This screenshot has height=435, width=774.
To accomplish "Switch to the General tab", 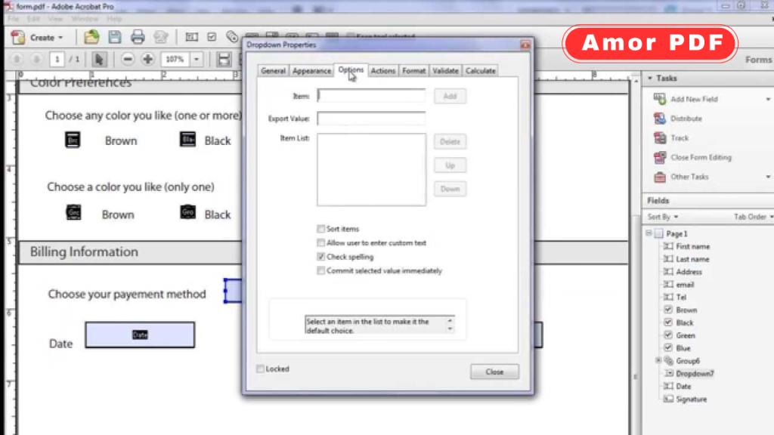I will click(273, 71).
